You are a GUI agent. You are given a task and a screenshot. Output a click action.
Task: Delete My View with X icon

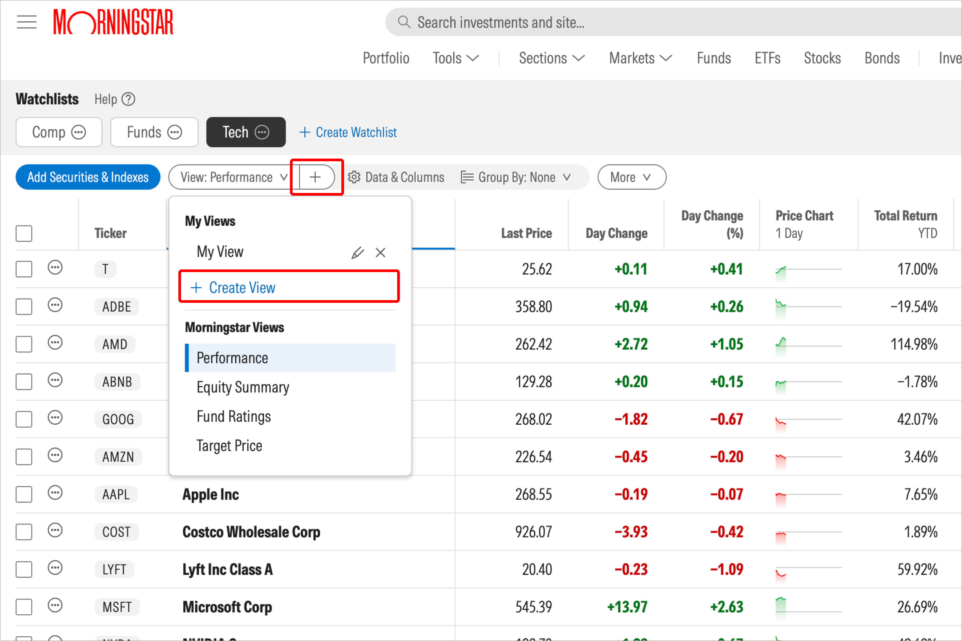380,253
